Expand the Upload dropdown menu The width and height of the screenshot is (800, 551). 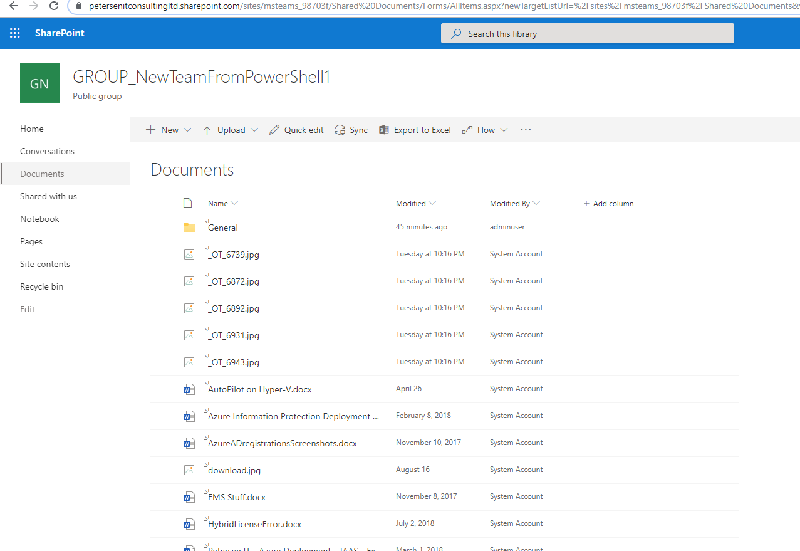point(254,130)
